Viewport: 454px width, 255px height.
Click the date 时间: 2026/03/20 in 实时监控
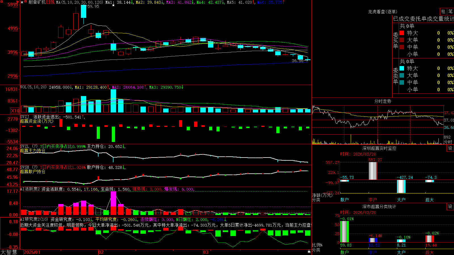358,154
